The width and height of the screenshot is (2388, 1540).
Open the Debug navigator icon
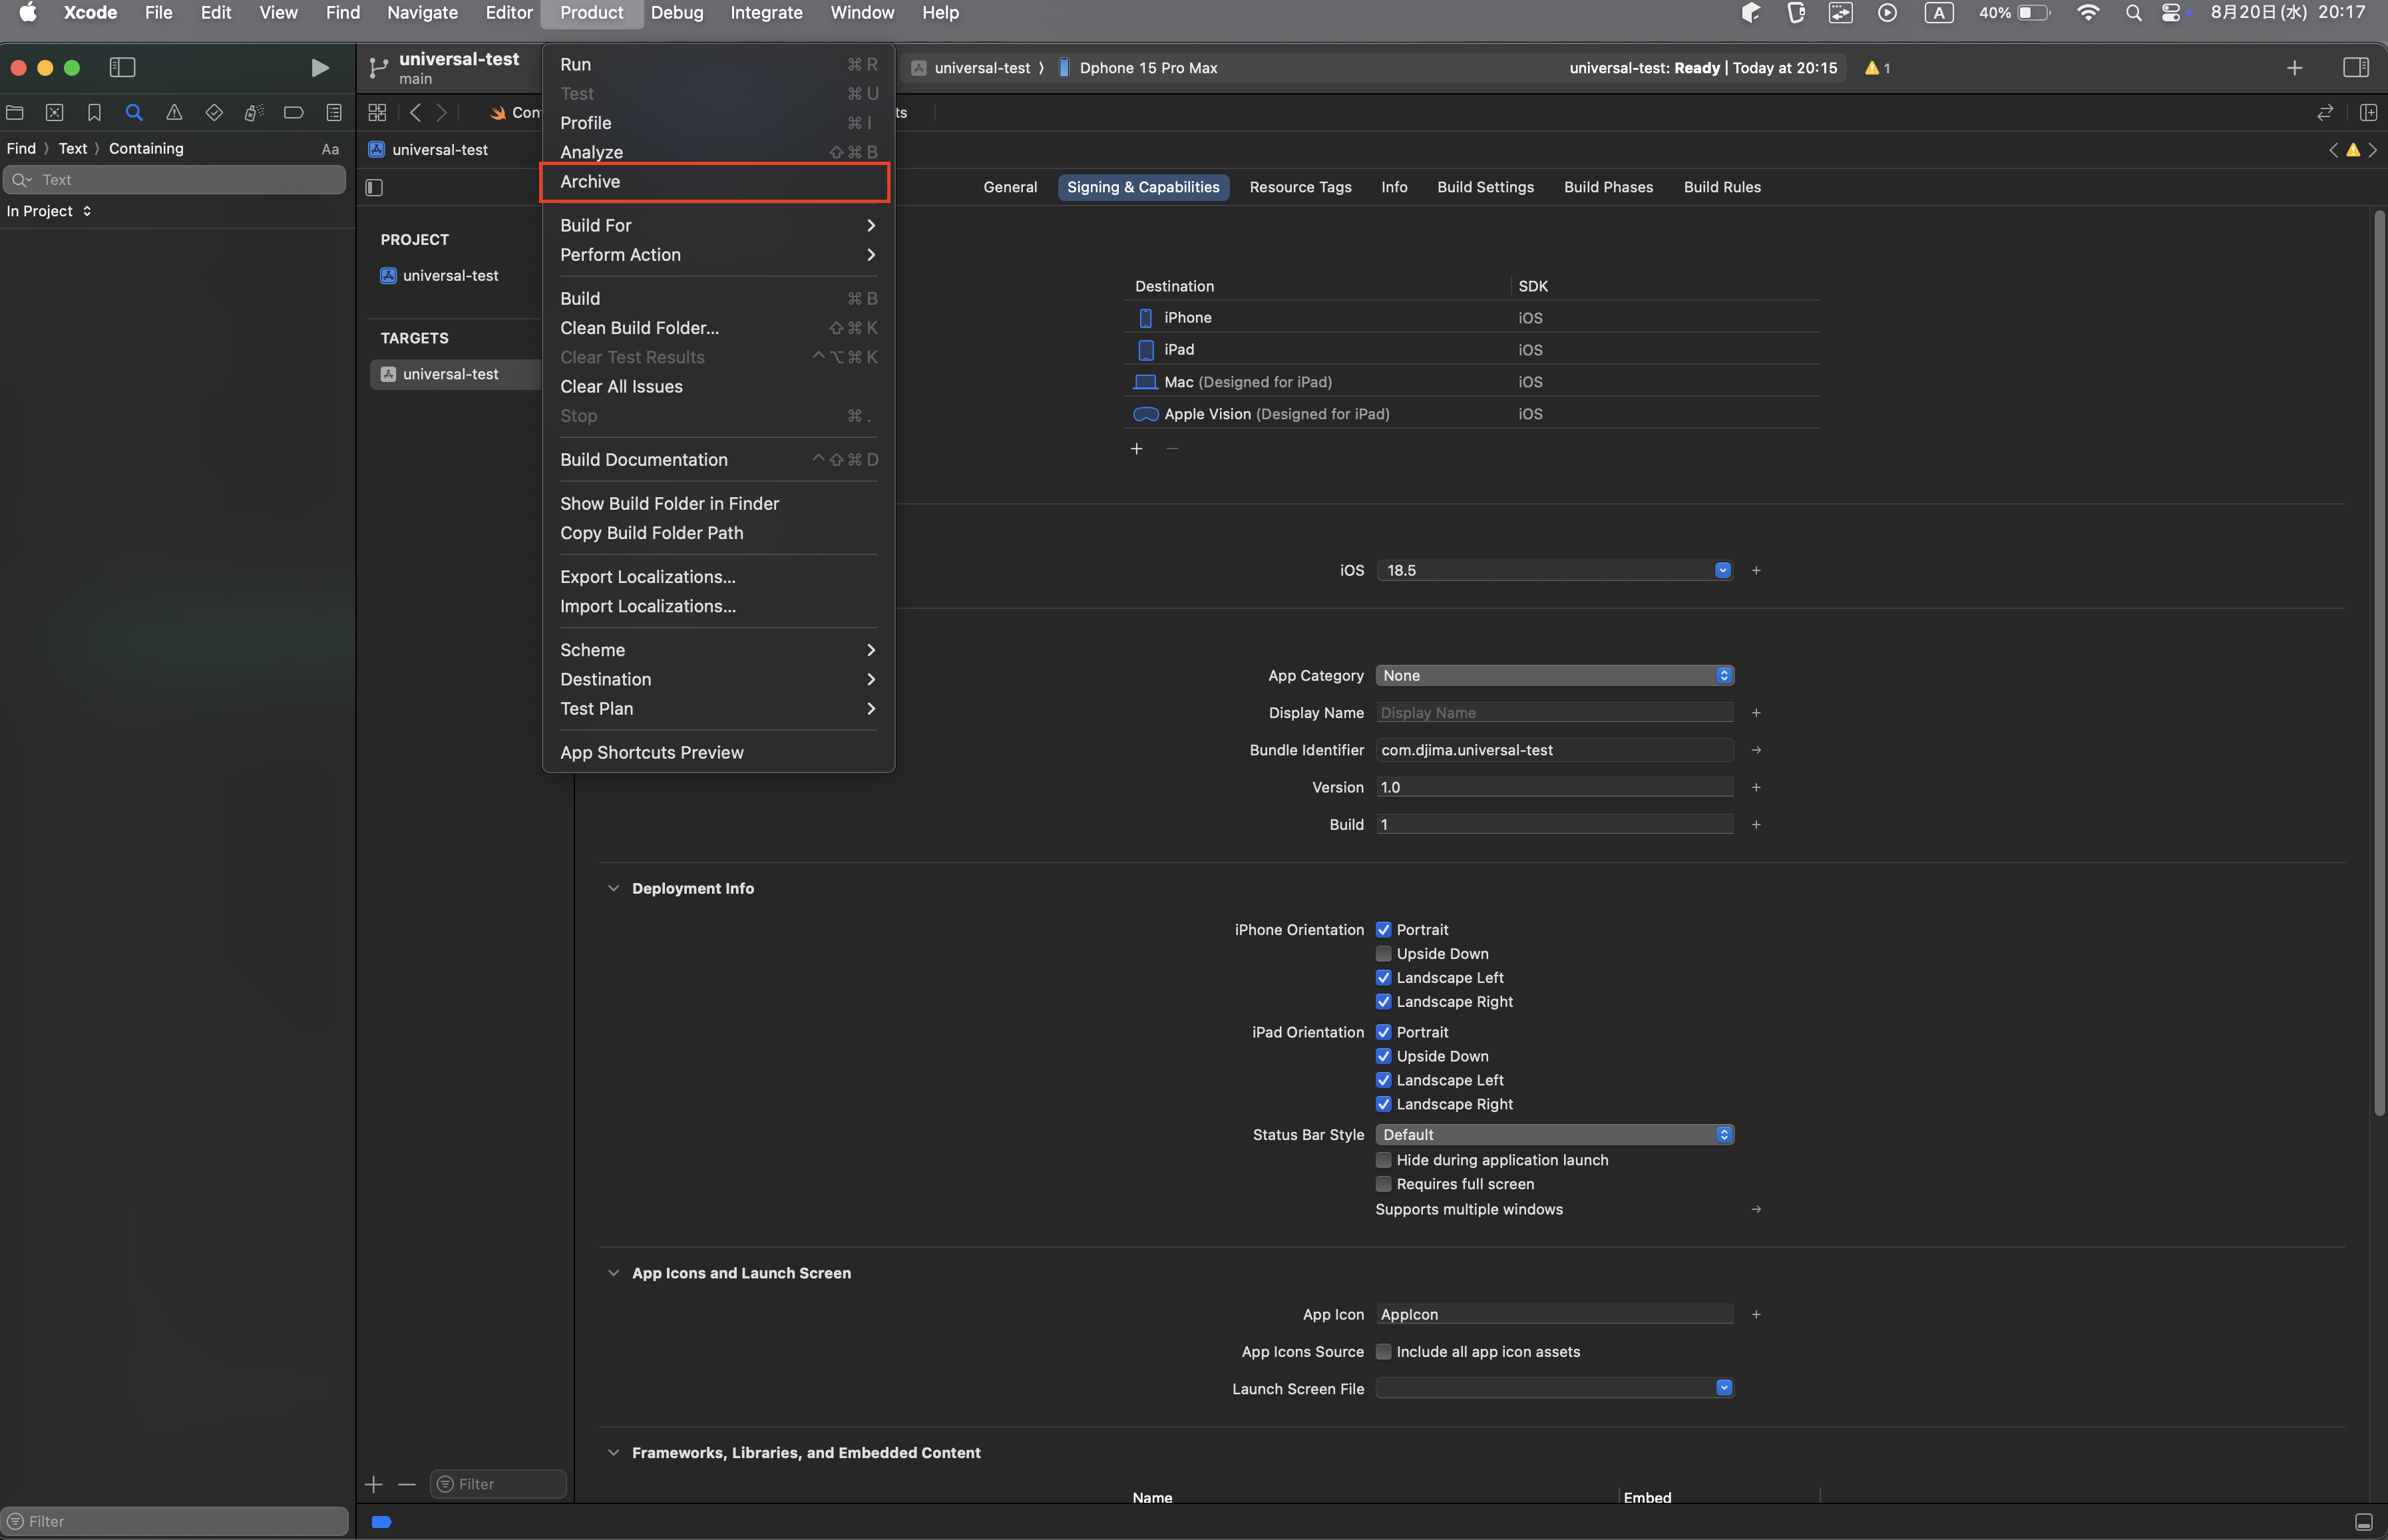click(254, 112)
